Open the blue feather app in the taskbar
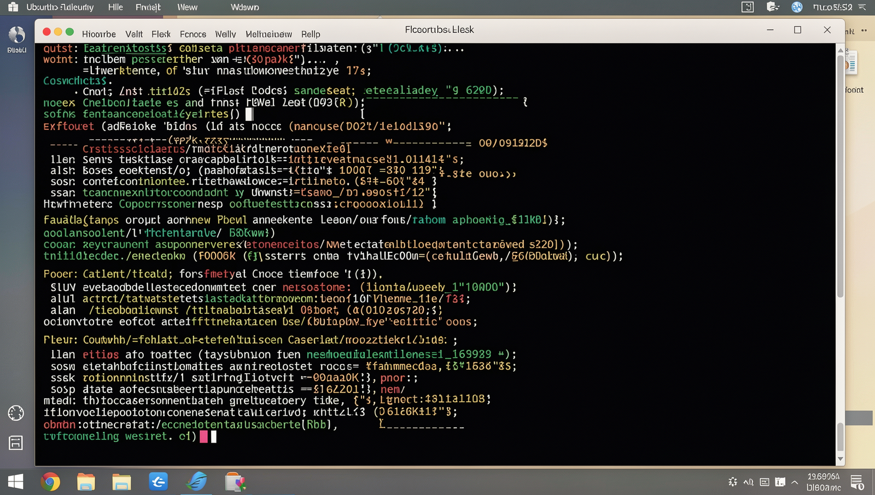The image size is (875, 495). pyautogui.click(x=196, y=481)
